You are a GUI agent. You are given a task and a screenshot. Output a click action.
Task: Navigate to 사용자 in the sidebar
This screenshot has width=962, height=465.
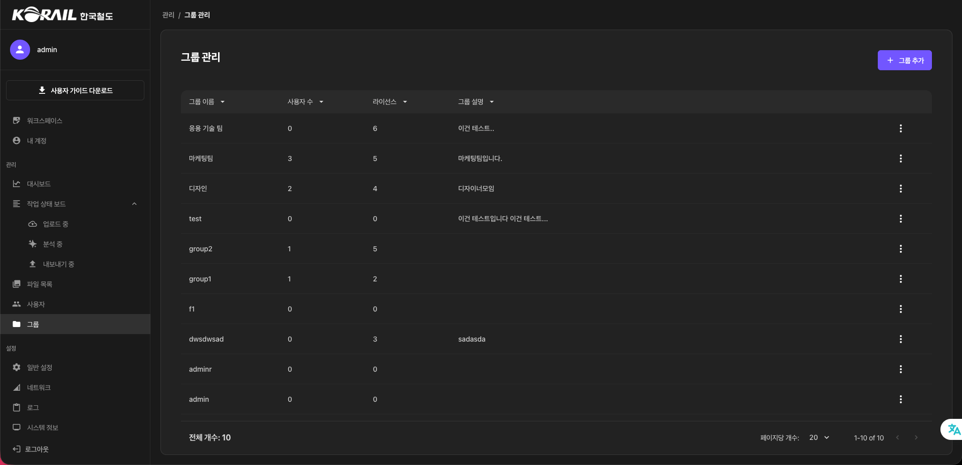pyautogui.click(x=36, y=304)
